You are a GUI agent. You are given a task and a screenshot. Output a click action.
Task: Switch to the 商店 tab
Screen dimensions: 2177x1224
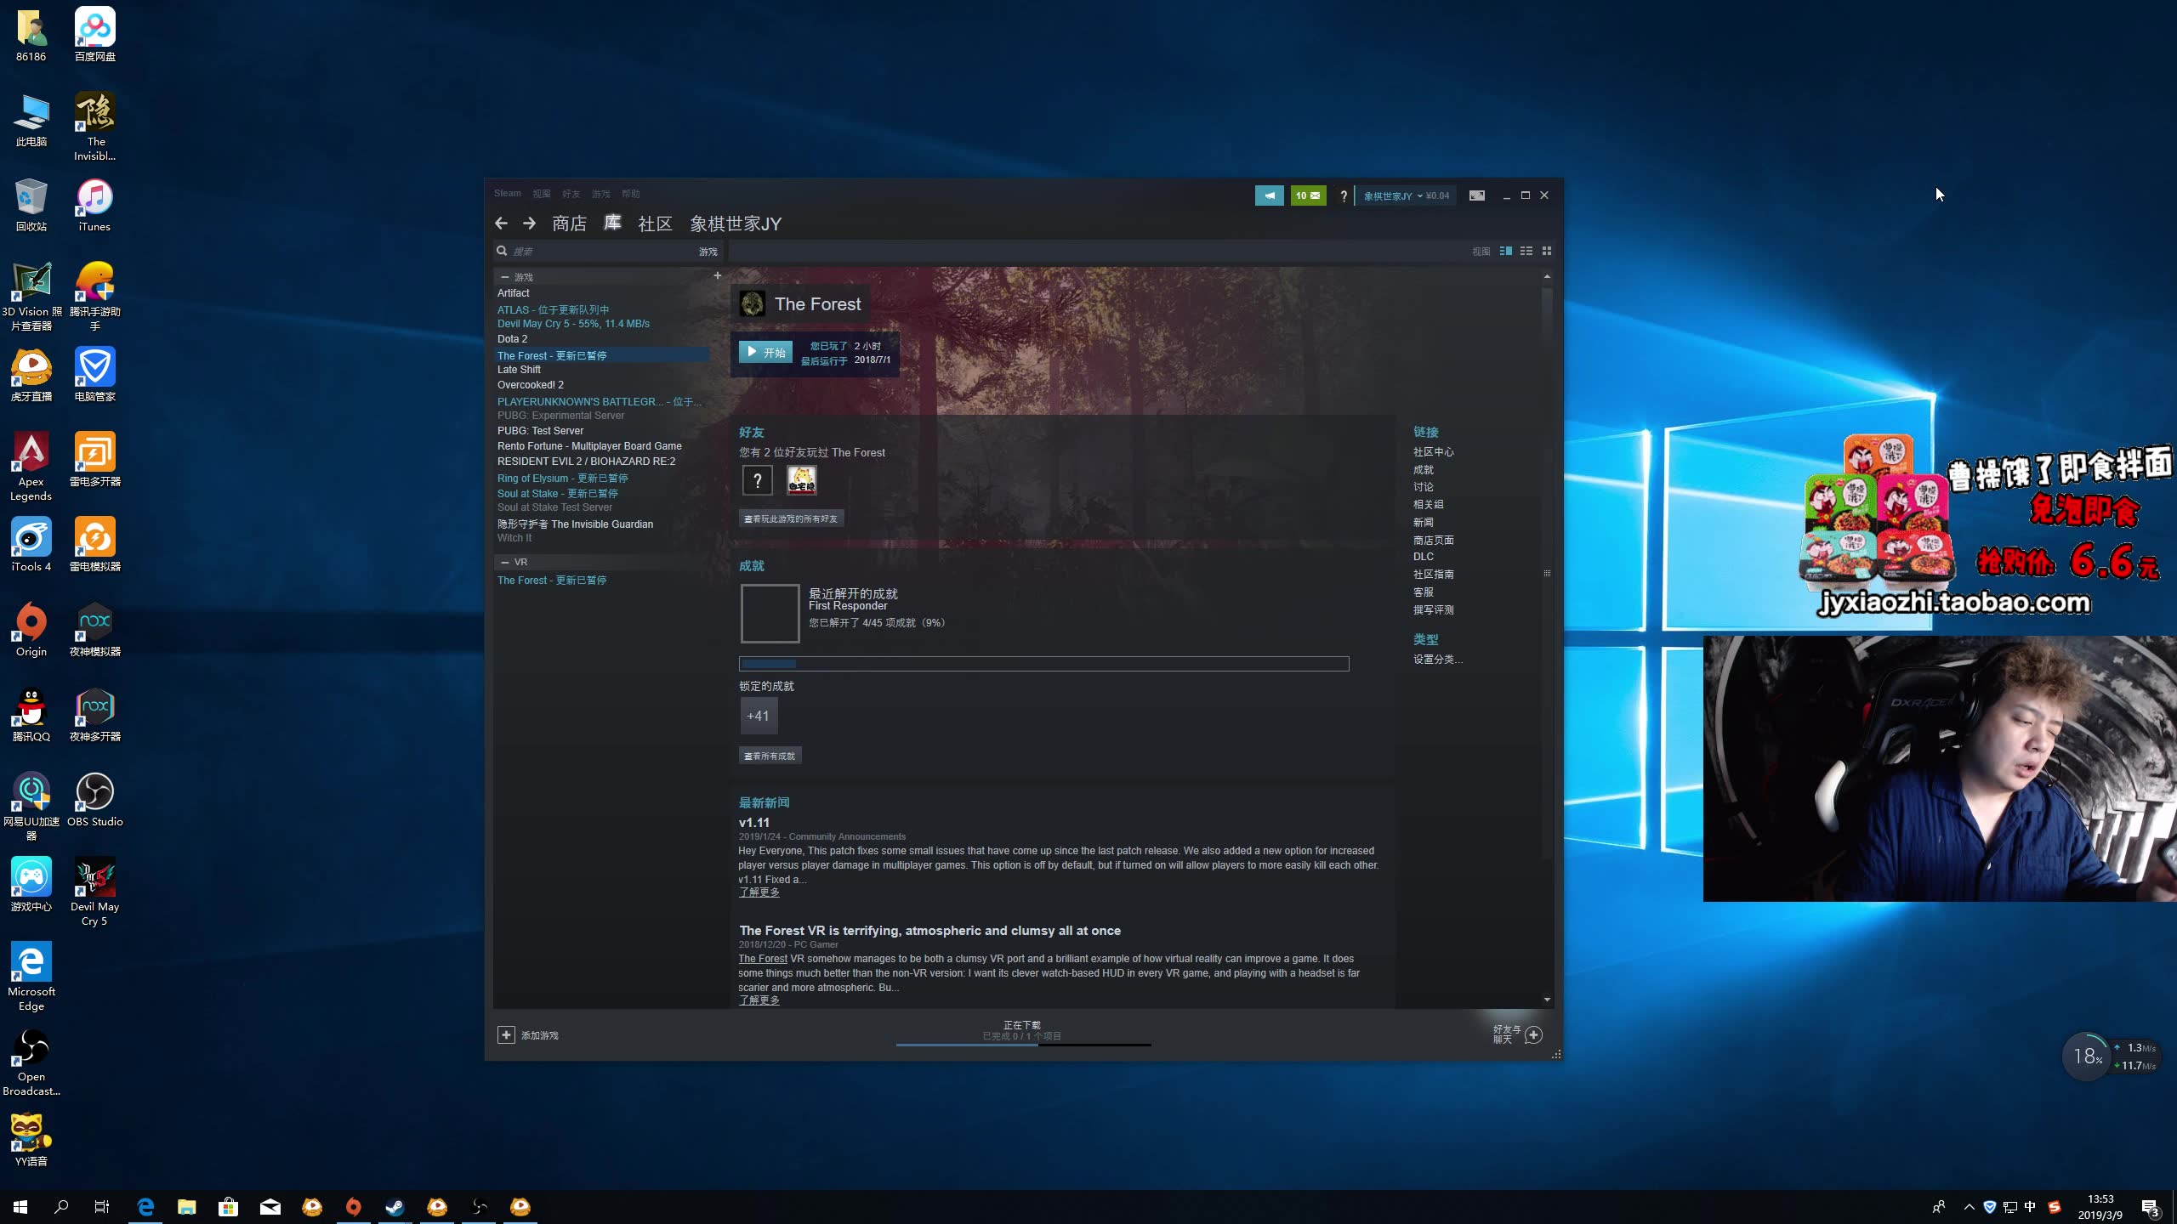coord(569,224)
